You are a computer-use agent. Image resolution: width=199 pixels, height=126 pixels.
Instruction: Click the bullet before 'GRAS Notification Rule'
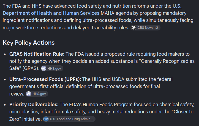click(5, 54)
